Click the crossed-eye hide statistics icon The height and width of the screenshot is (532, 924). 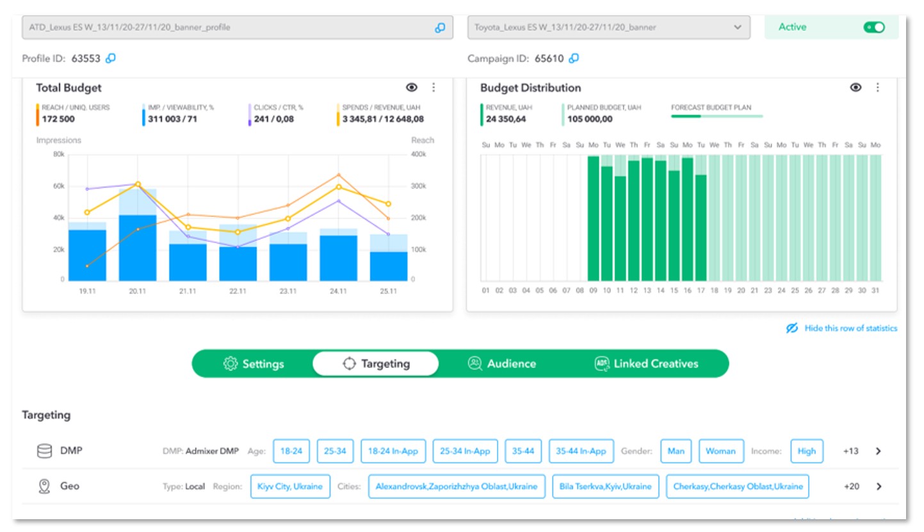(792, 328)
